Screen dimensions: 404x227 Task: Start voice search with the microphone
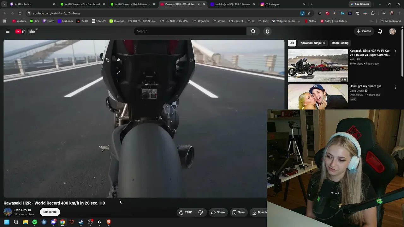[267, 31]
